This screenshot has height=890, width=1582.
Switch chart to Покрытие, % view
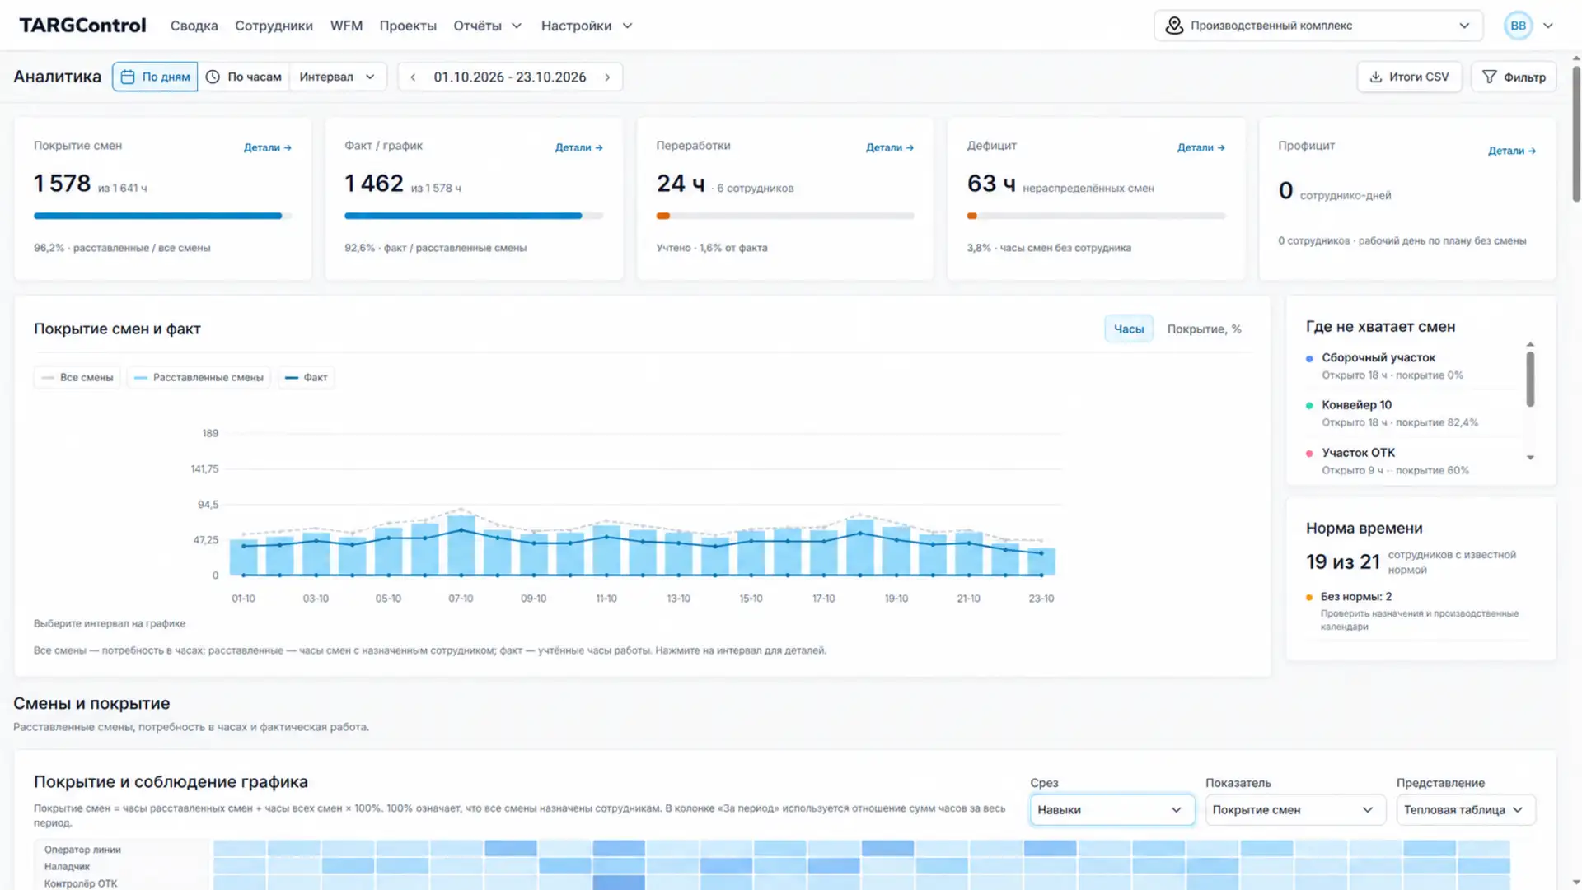(x=1204, y=329)
